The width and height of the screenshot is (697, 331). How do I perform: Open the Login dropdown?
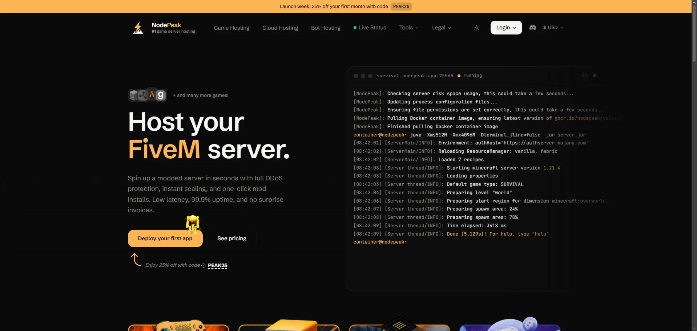pyautogui.click(x=506, y=28)
